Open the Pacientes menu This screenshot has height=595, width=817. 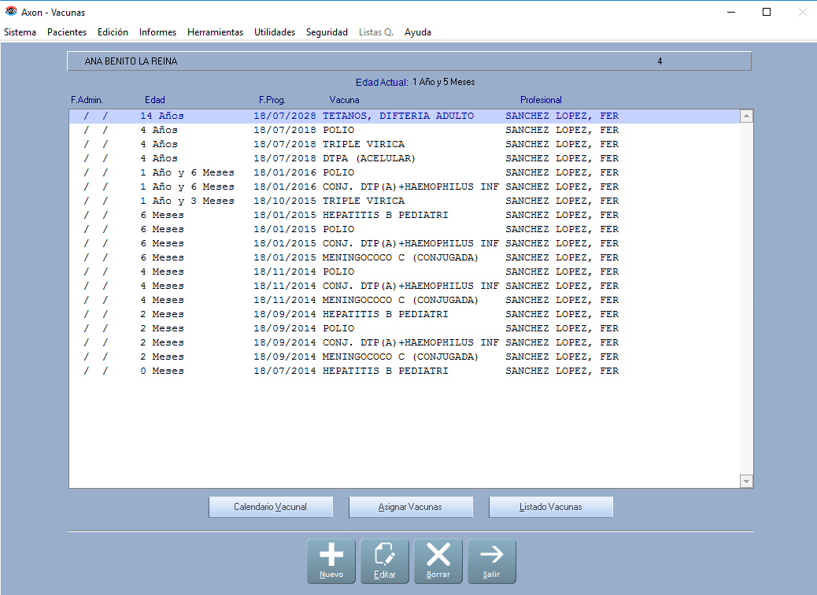pyautogui.click(x=67, y=32)
